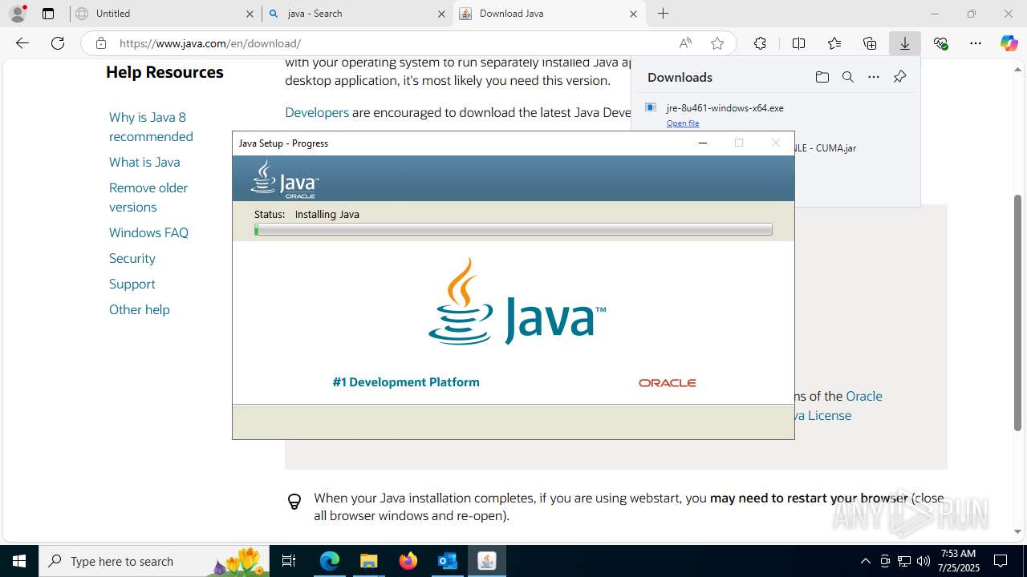1027x577 pixels.
Task: Open a new tab with plus button
Action: coord(663,14)
